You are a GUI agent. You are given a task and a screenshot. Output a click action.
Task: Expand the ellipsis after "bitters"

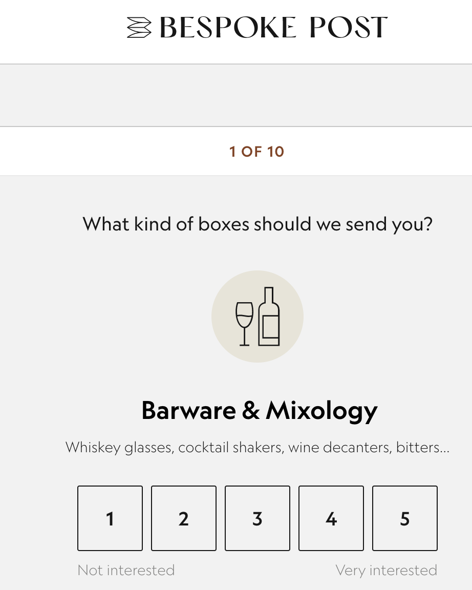click(445, 449)
